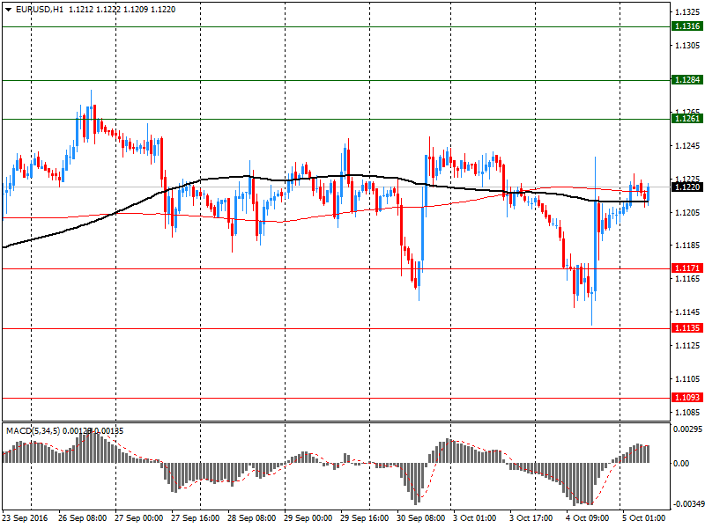This screenshot has width=705, height=528.
Task: Click the 1.1325 price scale value
Action: (x=687, y=11)
